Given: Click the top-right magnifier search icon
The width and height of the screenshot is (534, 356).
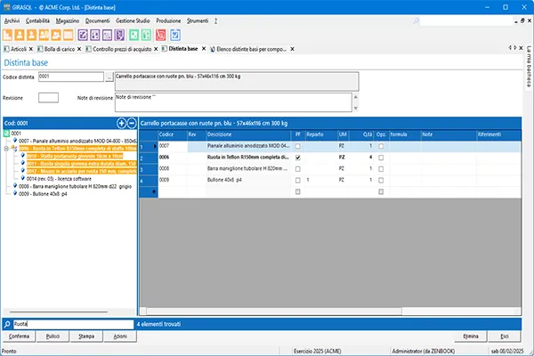Looking at the screenshot, I should [x=417, y=21].
